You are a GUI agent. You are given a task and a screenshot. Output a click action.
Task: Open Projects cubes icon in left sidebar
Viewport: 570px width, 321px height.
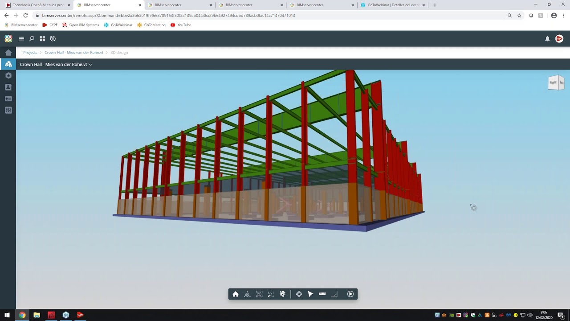[8, 64]
